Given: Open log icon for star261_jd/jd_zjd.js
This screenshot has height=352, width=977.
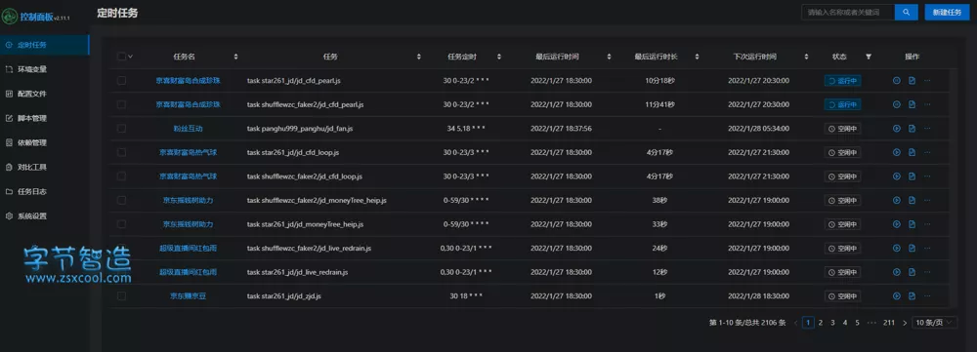Looking at the screenshot, I should 913,296.
